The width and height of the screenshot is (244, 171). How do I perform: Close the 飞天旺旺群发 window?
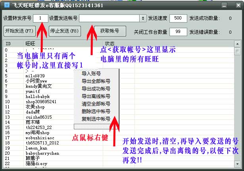[x=238, y=5]
